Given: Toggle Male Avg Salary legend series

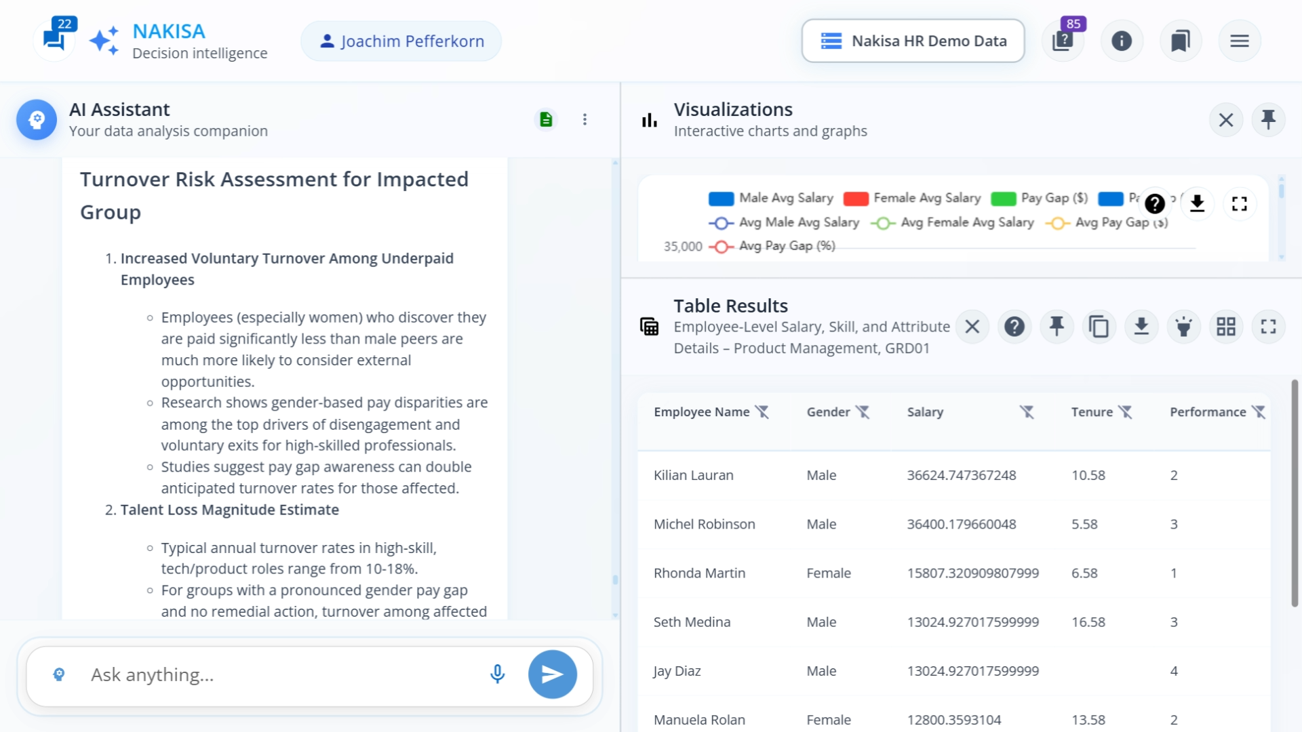Looking at the screenshot, I should [771, 198].
